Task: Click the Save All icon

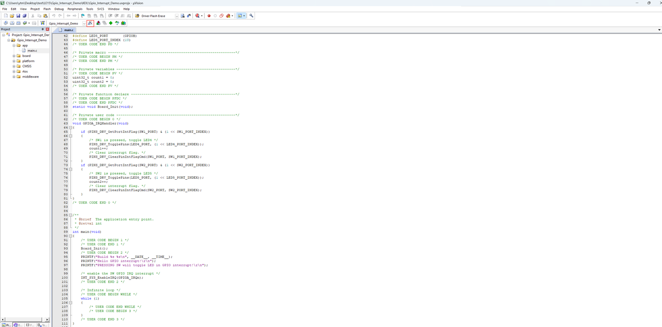Action: [24, 16]
